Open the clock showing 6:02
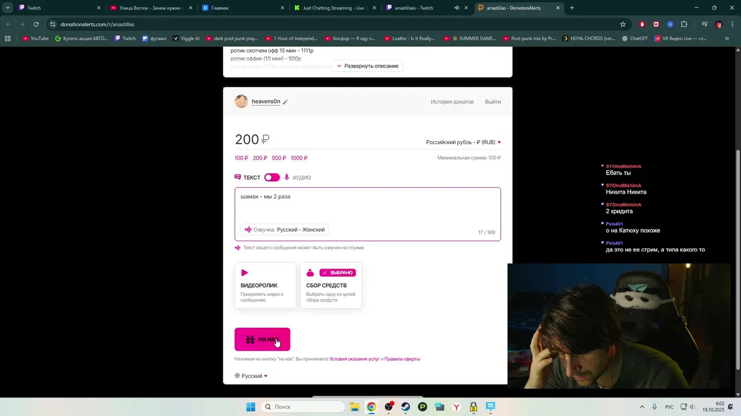 click(x=714, y=407)
